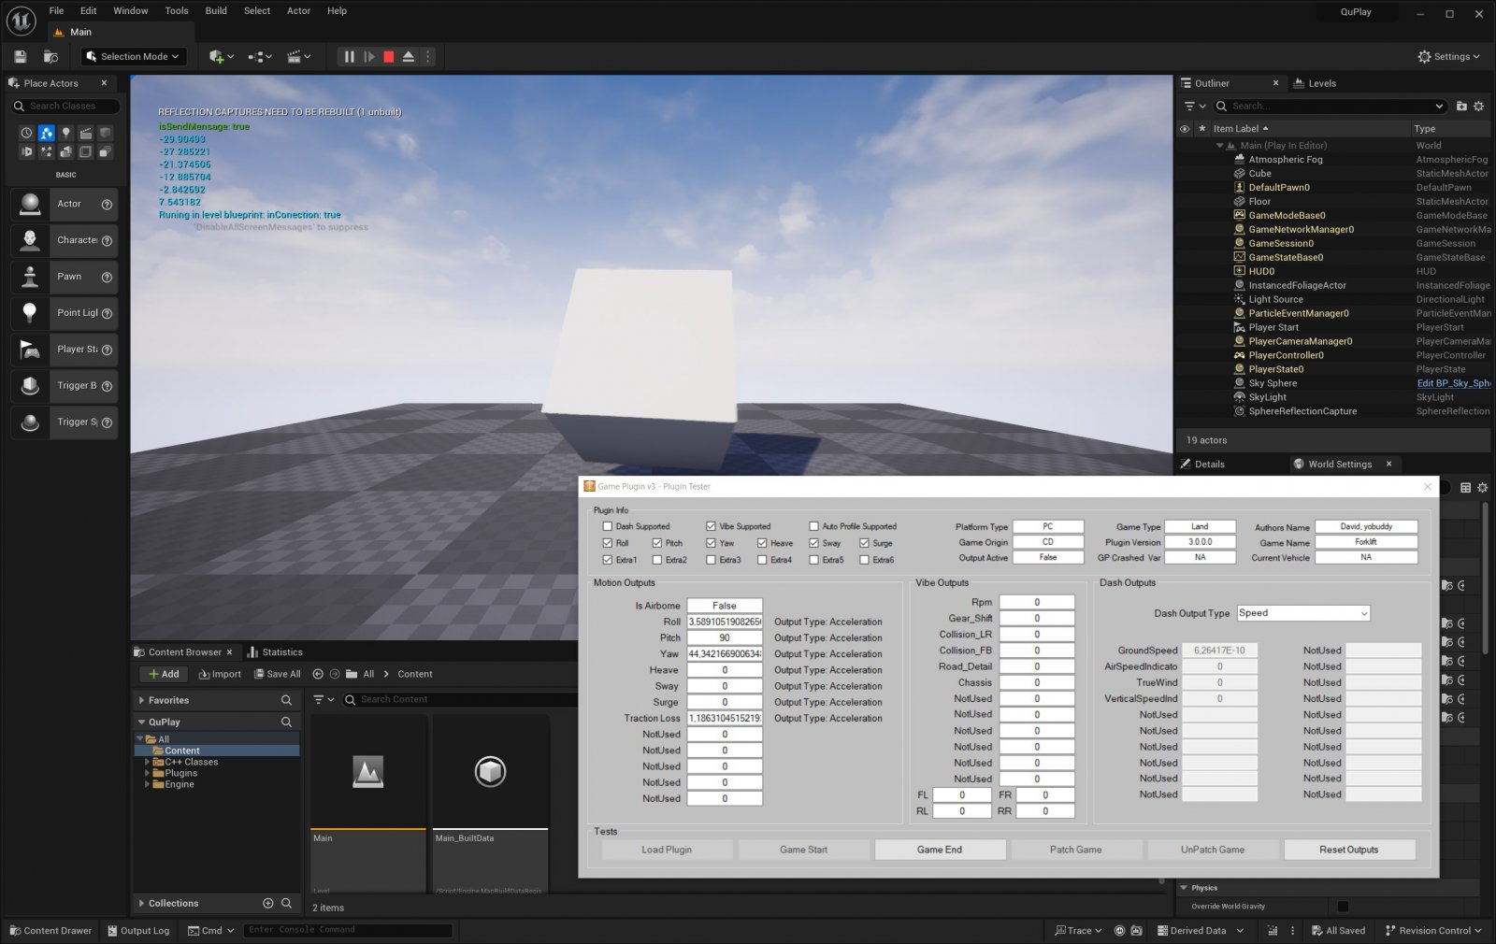Screen dimensions: 1496x944
Task: Show help for the Pawn class
Action: (x=107, y=278)
